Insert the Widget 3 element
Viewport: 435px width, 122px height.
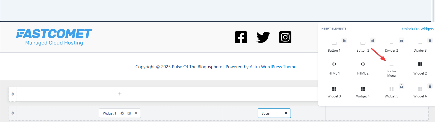pyautogui.click(x=334, y=92)
